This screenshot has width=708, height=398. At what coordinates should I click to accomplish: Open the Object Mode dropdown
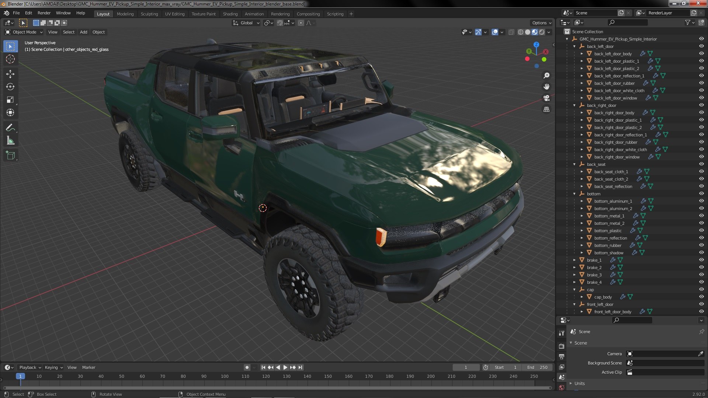[24, 32]
